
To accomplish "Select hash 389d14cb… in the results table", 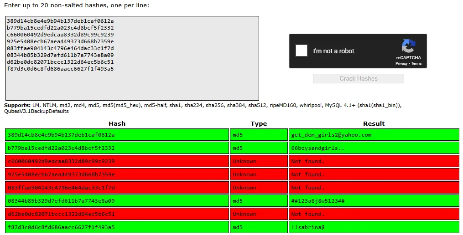I will [61, 135].
